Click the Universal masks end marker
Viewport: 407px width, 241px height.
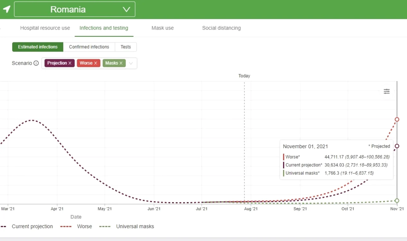click(x=397, y=201)
